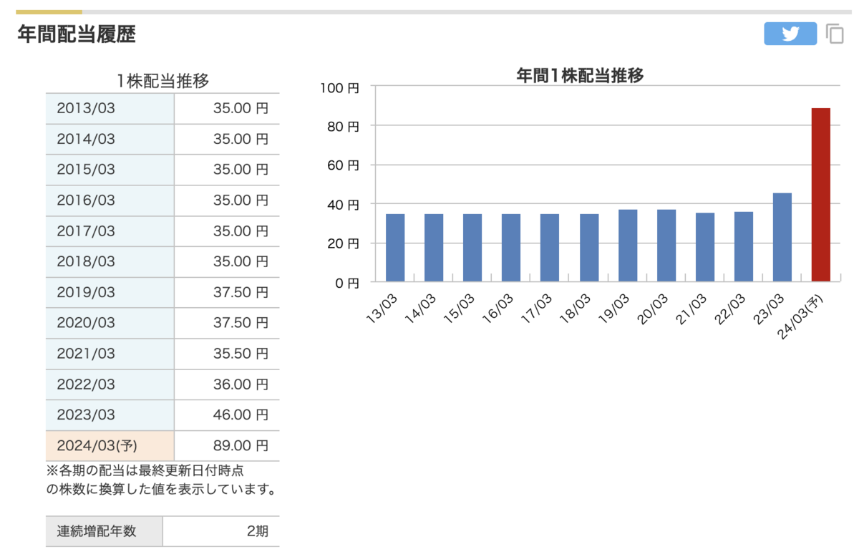Select the 2018/03 row date cell
The width and height of the screenshot is (859, 552).
click(110, 262)
